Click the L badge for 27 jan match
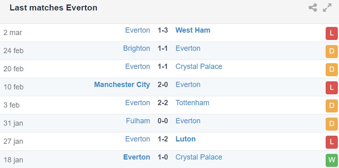Viewport: 339px width, 168px height. [331, 142]
